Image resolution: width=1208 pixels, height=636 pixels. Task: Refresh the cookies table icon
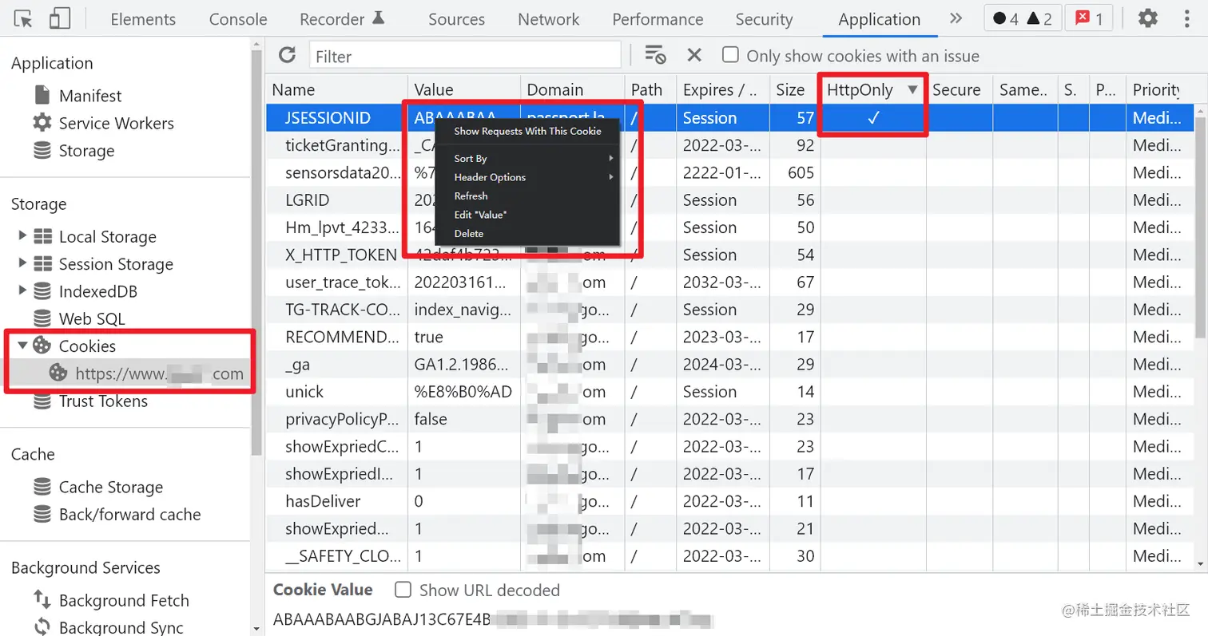287,55
